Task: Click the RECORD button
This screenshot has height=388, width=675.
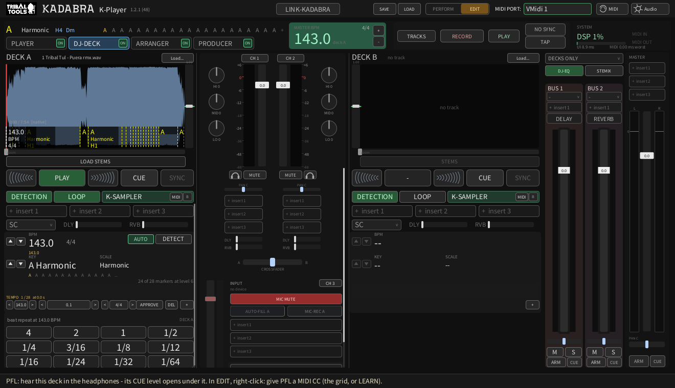Action: [462, 36]
